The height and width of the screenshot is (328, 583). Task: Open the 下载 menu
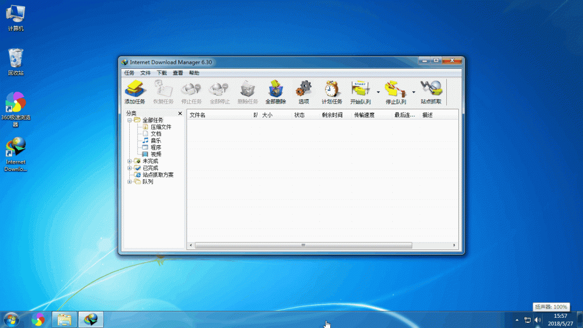point(162,73)
